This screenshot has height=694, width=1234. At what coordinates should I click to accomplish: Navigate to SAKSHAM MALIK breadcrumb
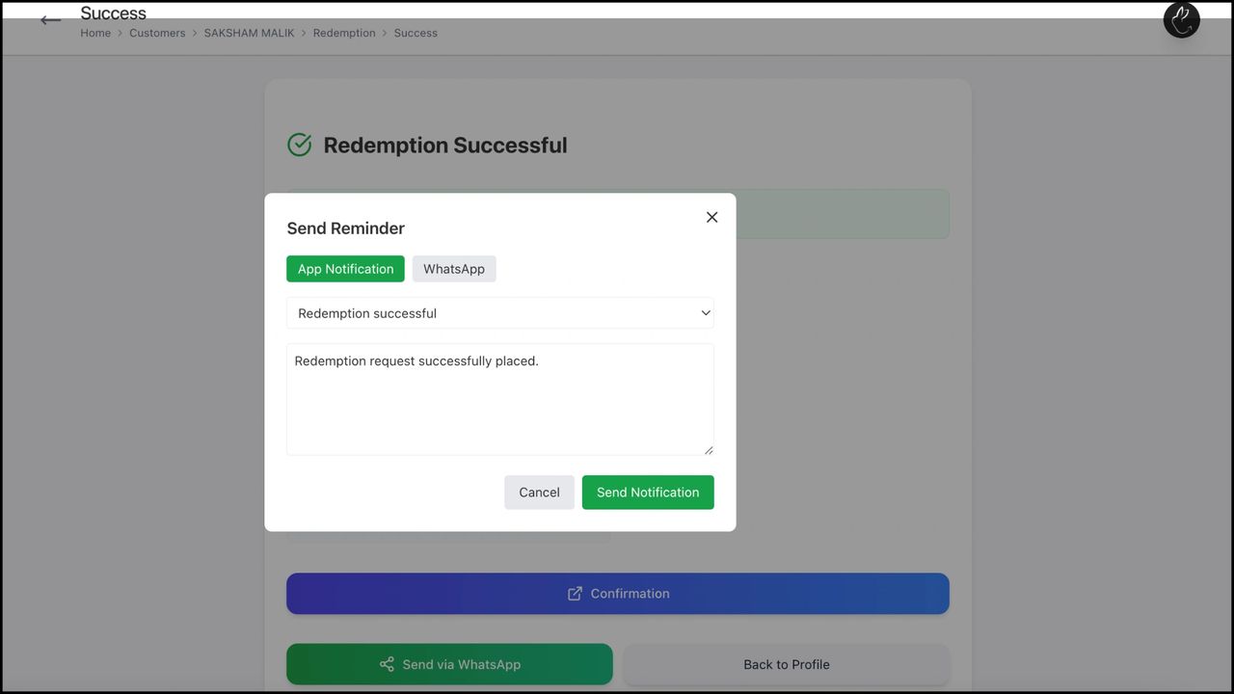tap(249, 33)
